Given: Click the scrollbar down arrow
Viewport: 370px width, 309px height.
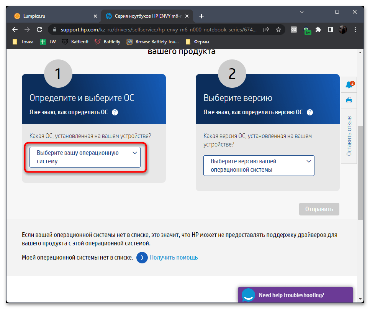Looking at the screenshot, I should tap(360, 299).
